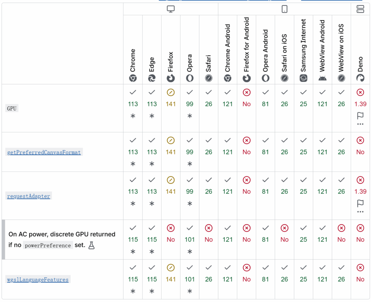Image resolution: width=371 pixels, height=302 pixels.
Task: Click the experimental flask icon beside powerPreference note
Action: 91,245
